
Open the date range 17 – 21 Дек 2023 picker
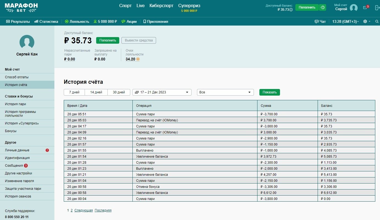(162, 92)
